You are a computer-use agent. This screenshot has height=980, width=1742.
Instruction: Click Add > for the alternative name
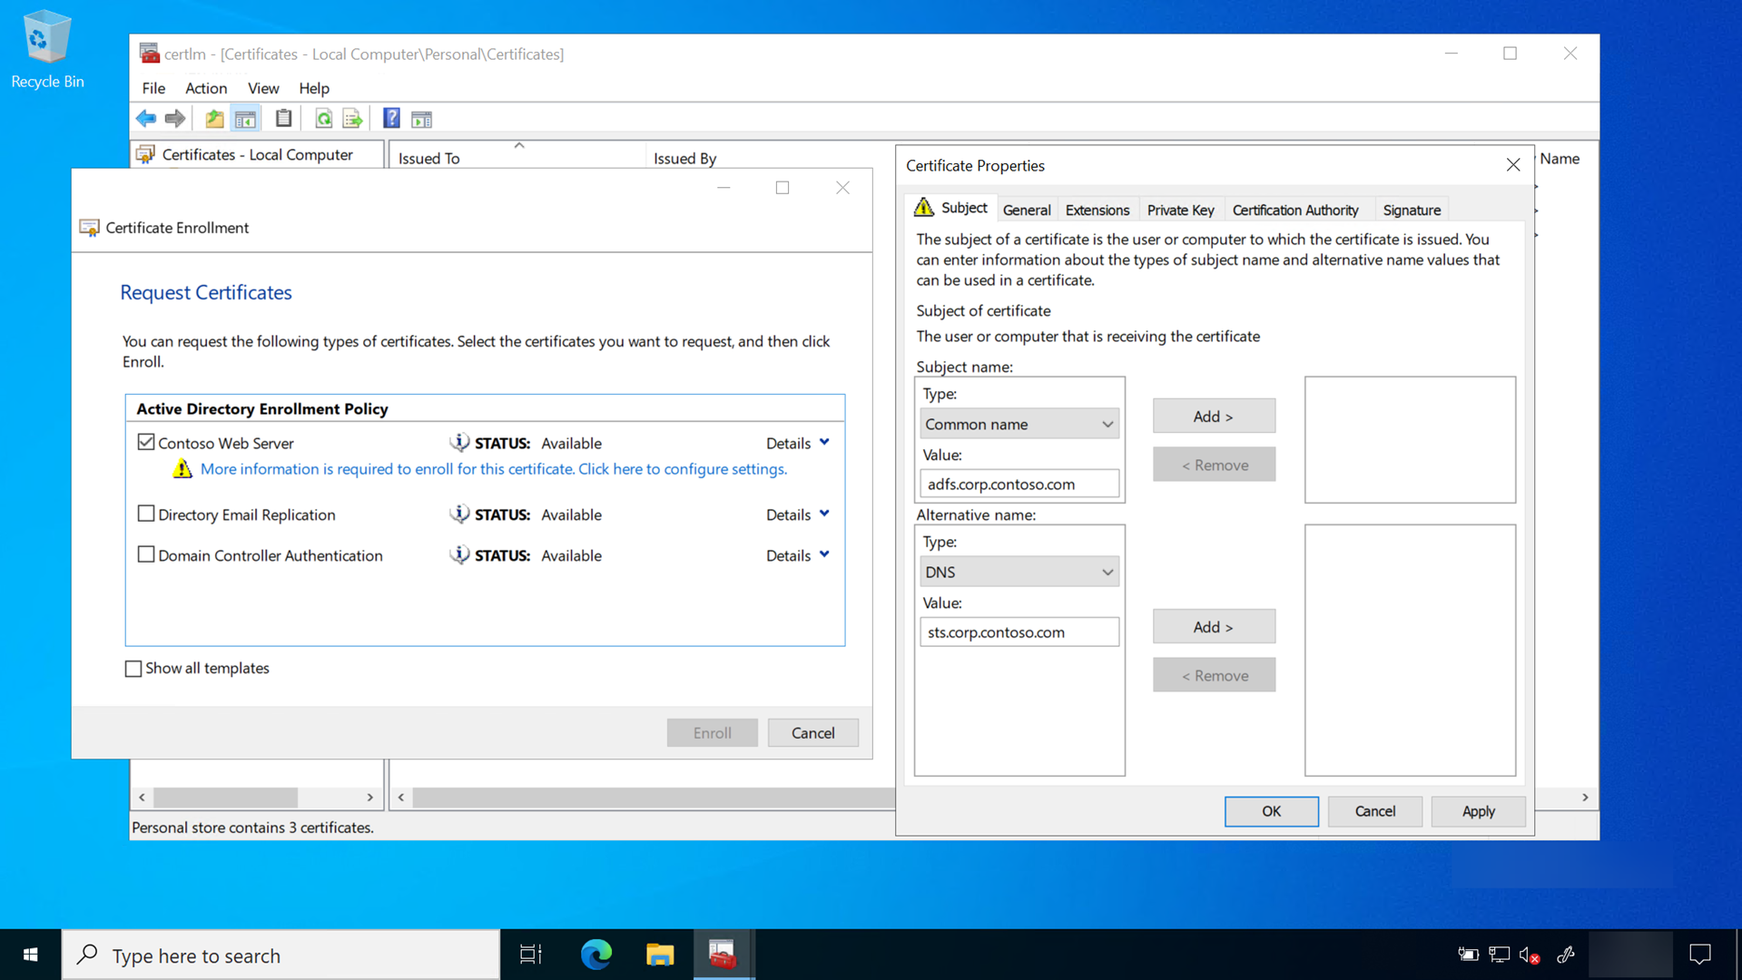(1214, 627)
